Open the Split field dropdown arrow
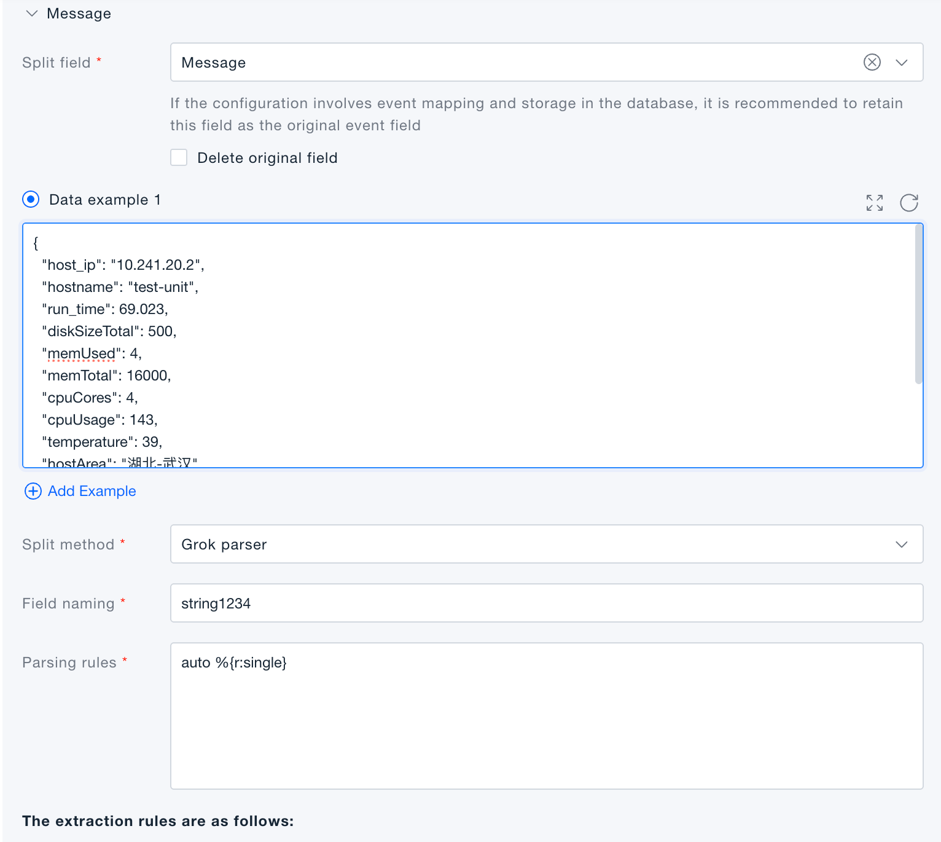Viewport: 941px width, 842px height. [901, 62]
